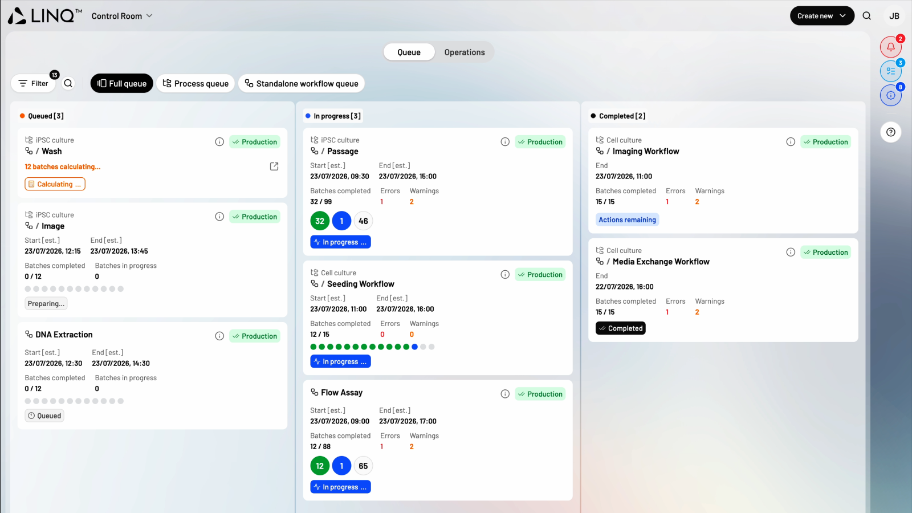The image size is (912, 513).
Task: Open the DNA Extraction title
Action: [64, 335]
